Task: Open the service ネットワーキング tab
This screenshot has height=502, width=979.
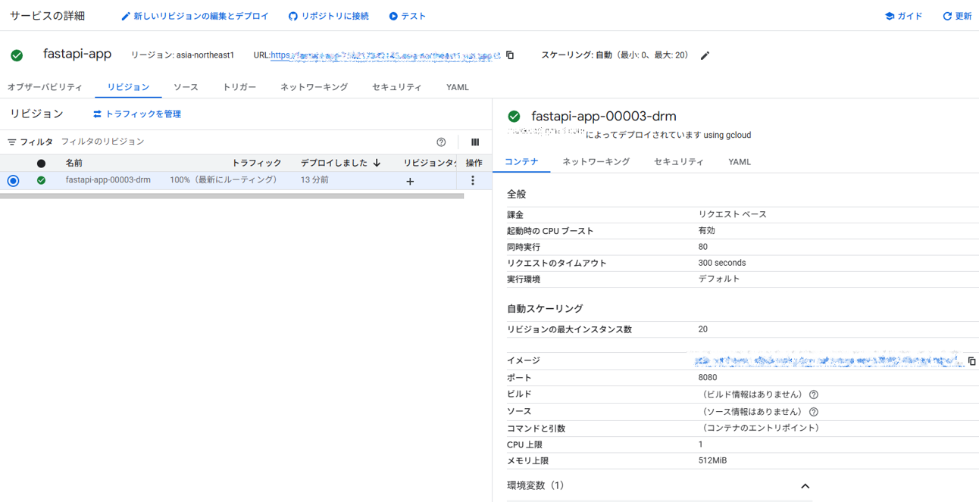Action: pyautogui.click(x=314, y=87)
